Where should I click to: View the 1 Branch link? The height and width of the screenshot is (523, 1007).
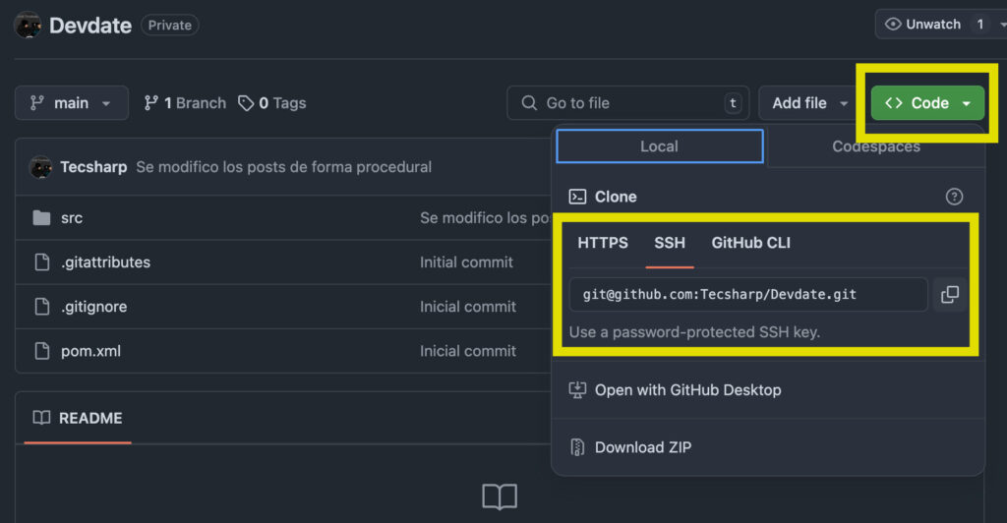(x=185, y=102)
